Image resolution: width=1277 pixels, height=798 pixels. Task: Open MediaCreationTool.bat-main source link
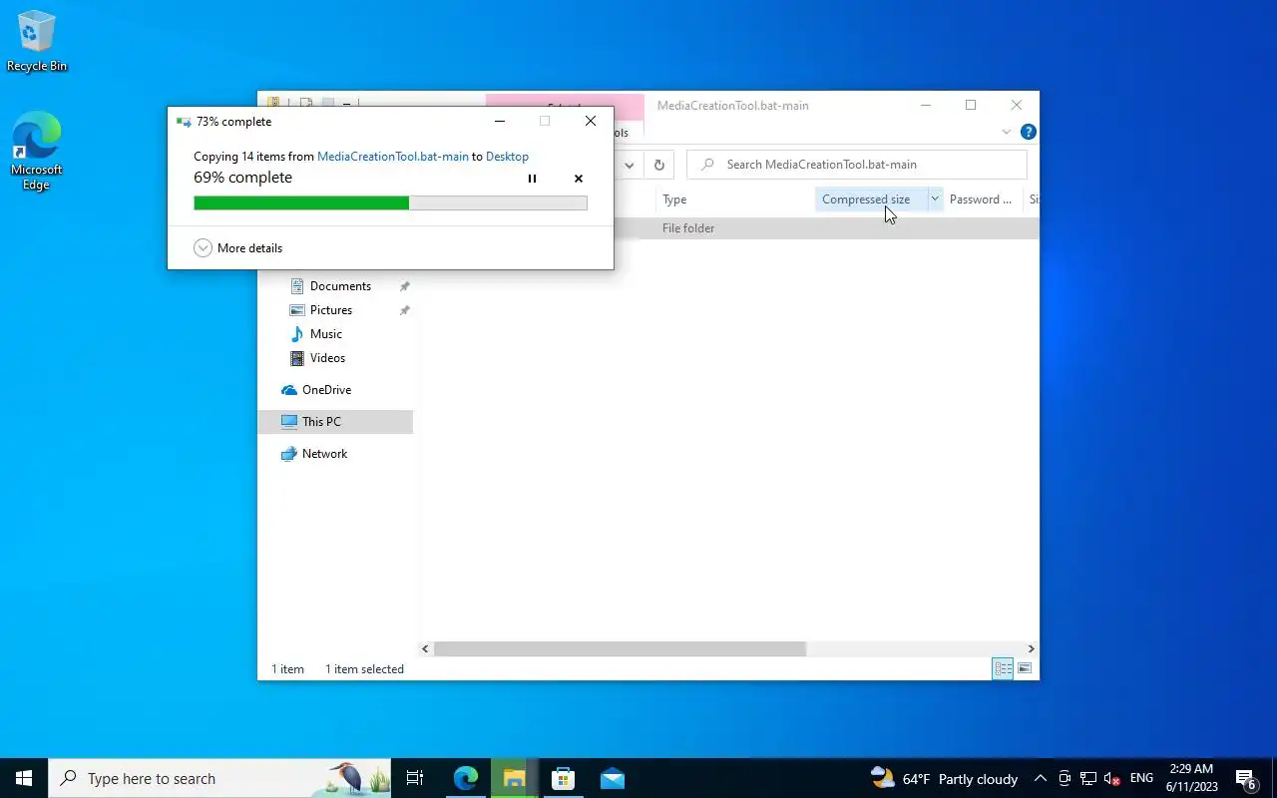click(392, 157)
